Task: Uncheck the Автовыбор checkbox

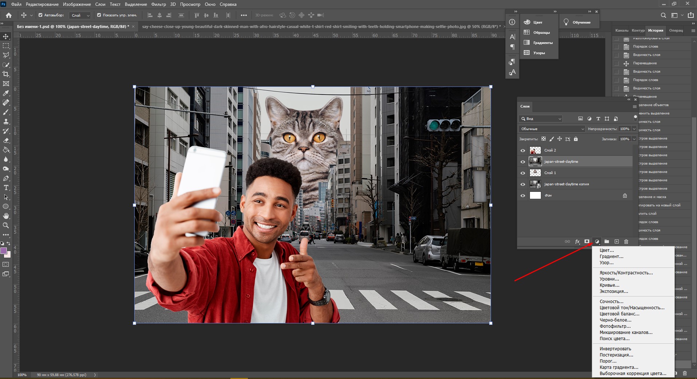Action: click(40, 15)
